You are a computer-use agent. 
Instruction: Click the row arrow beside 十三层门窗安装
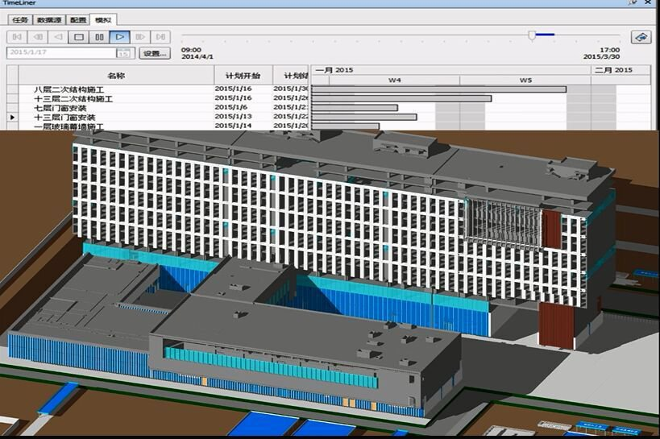click(x=13, y=117)
